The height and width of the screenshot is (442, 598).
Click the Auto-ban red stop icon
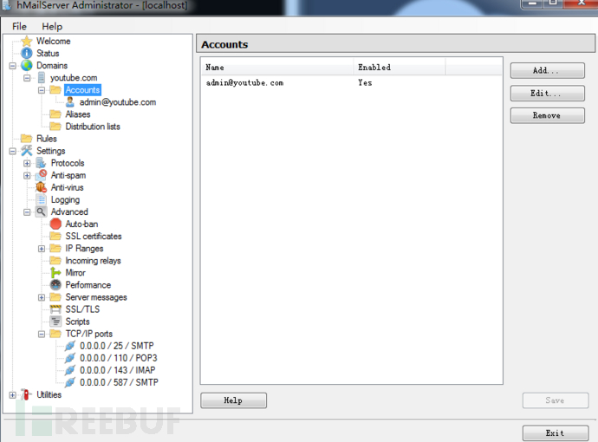coord(55,224)
